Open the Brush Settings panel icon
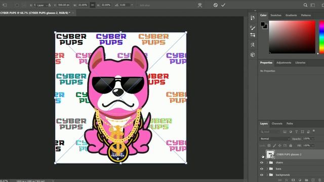The height and width of the screenshot is (182, 324). (253, 27)
